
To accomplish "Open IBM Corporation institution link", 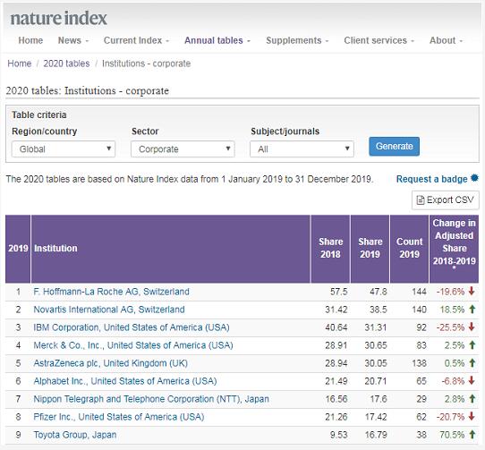I will click(132, 327).
